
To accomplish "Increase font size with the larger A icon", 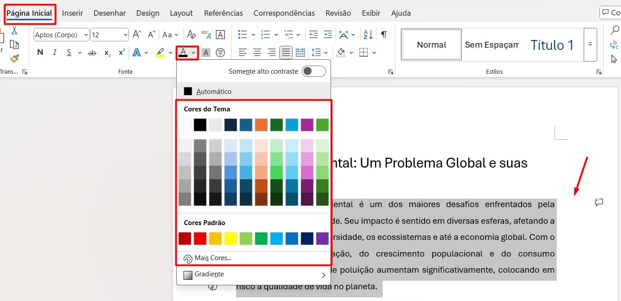I will point(137,34).
